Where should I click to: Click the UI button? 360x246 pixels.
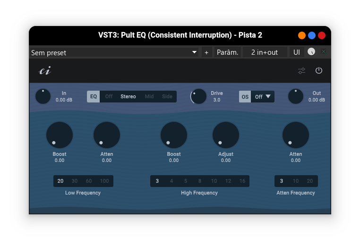[296, 52]
